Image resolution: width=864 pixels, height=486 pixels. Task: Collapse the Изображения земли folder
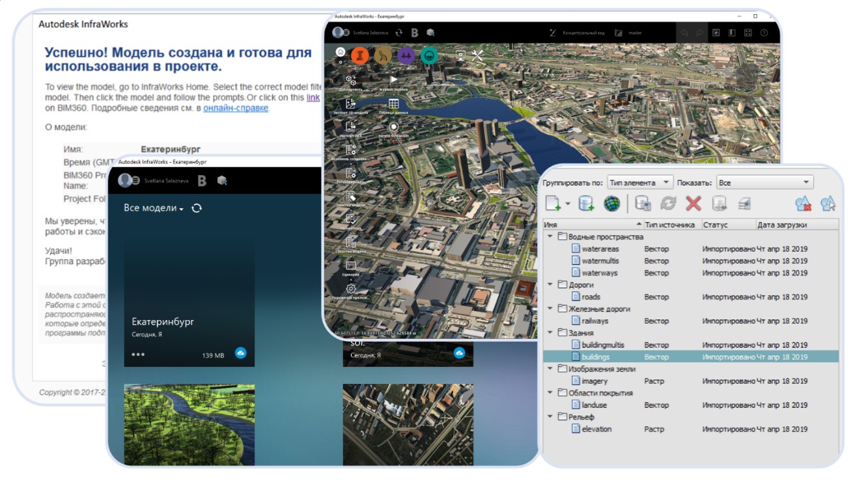point(551,369)
